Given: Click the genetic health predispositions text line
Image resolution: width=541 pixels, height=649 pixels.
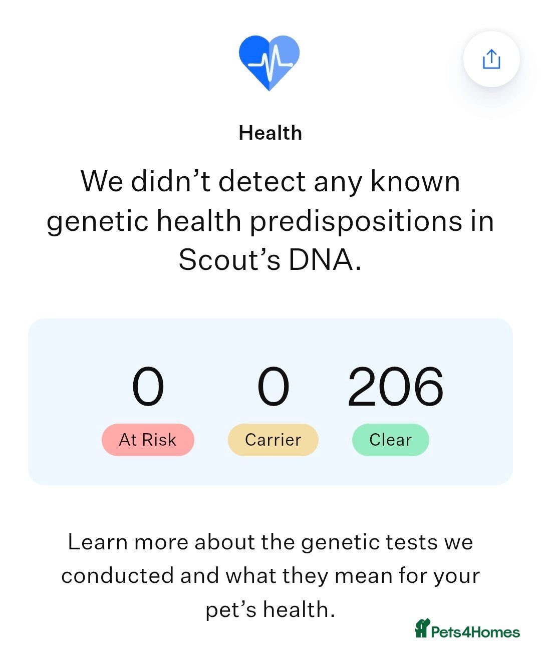Looking at the screenshot, I should click(270, 221).
